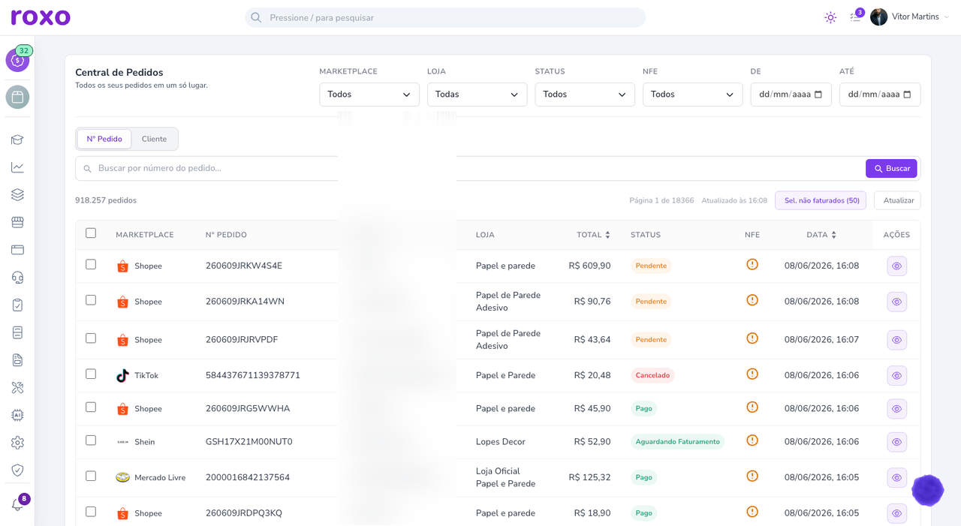Viewport: 961px width, 526px height.
Task: Open the receipt document sidebar icon
Action: point(17,332)
